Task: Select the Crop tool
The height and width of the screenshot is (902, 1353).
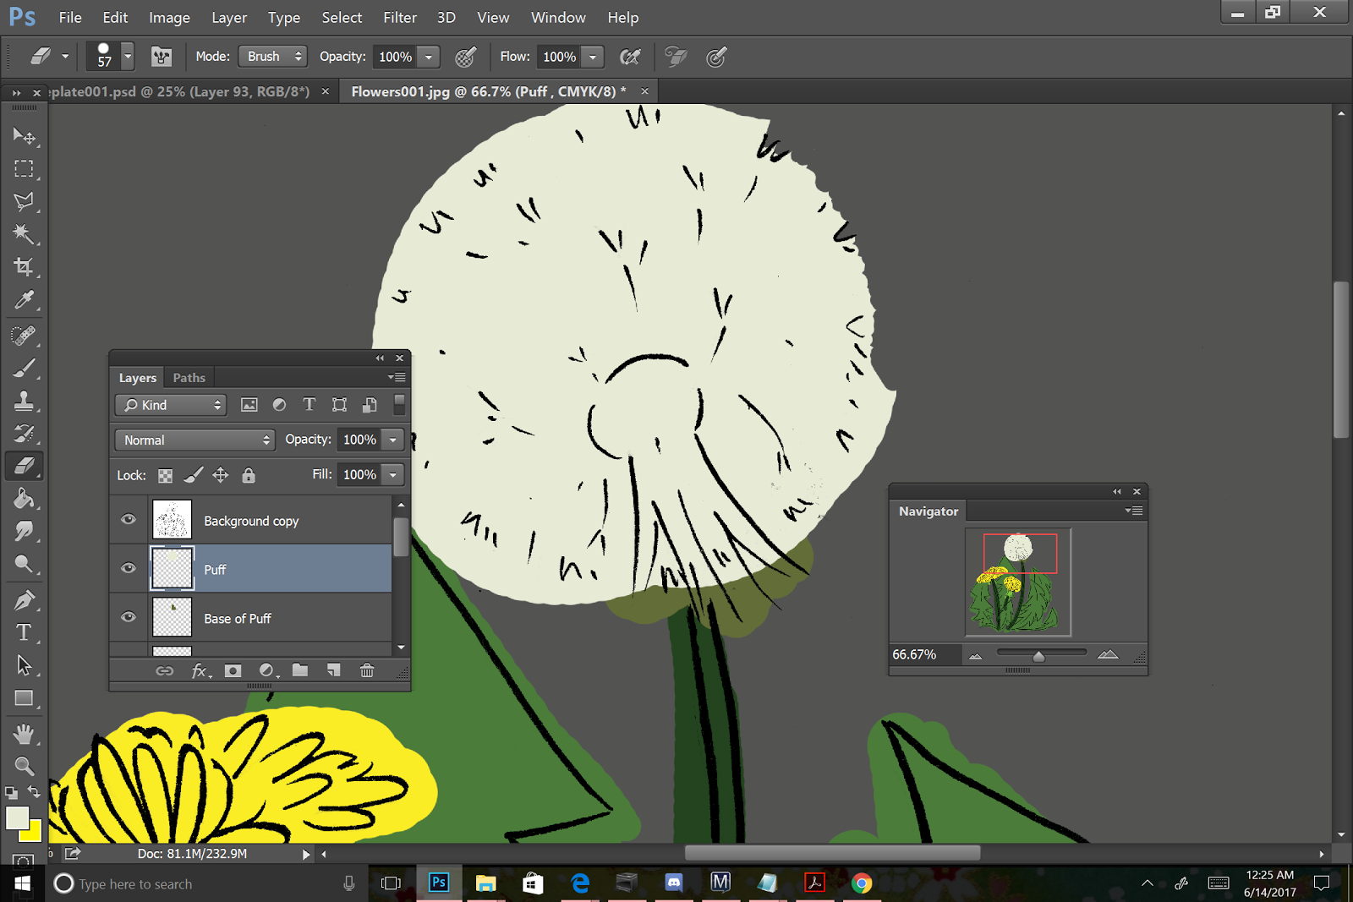Action: click(x=24, y=267)
